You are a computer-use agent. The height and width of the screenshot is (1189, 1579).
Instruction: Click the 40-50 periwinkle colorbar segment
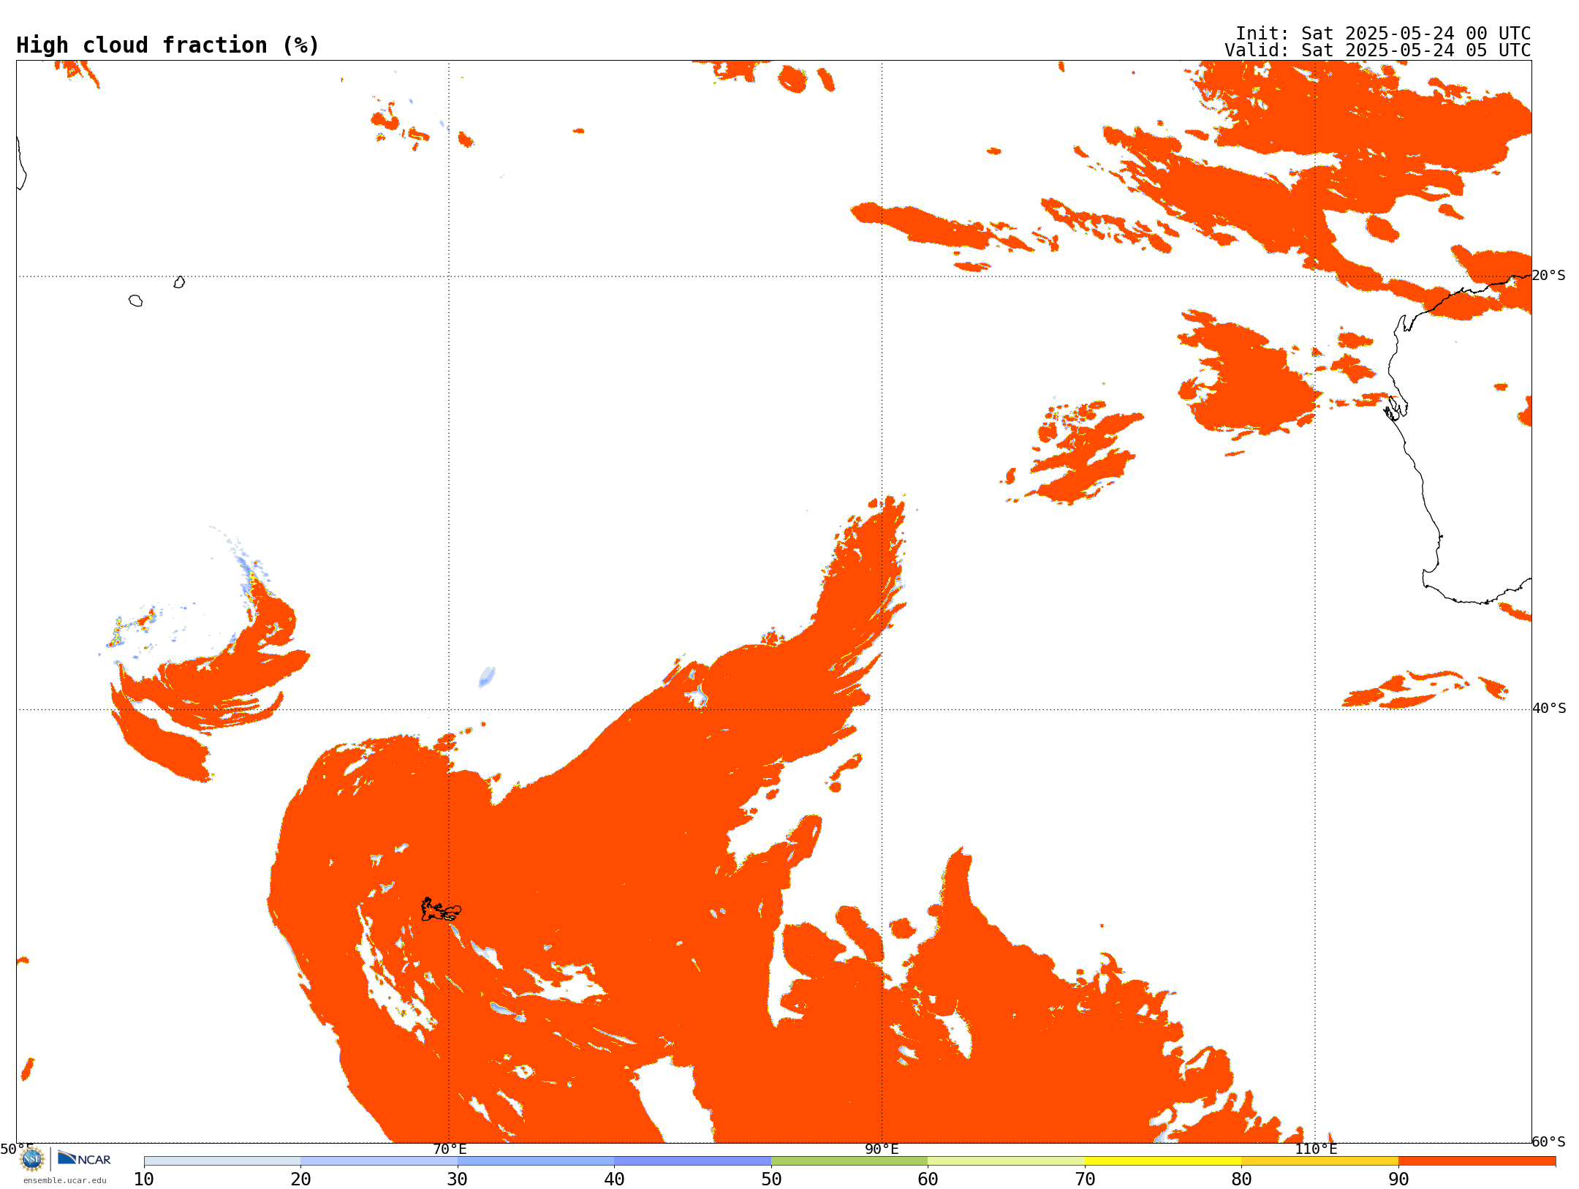(692, 1161)
